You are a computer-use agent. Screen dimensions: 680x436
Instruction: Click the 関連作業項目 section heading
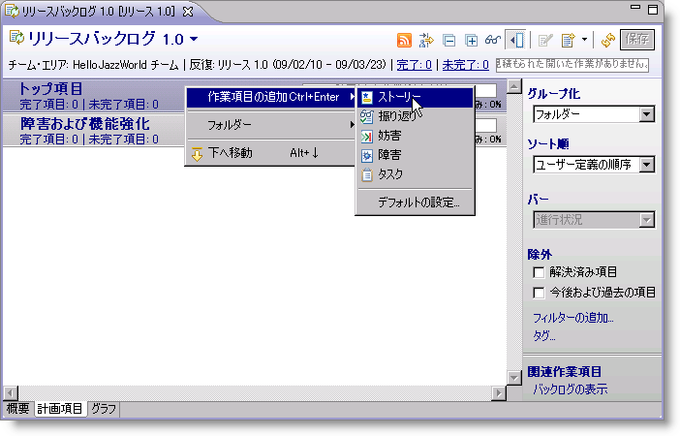click(x=564, y=372)
